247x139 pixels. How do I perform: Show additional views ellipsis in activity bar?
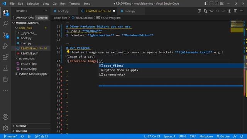(5, 90)
